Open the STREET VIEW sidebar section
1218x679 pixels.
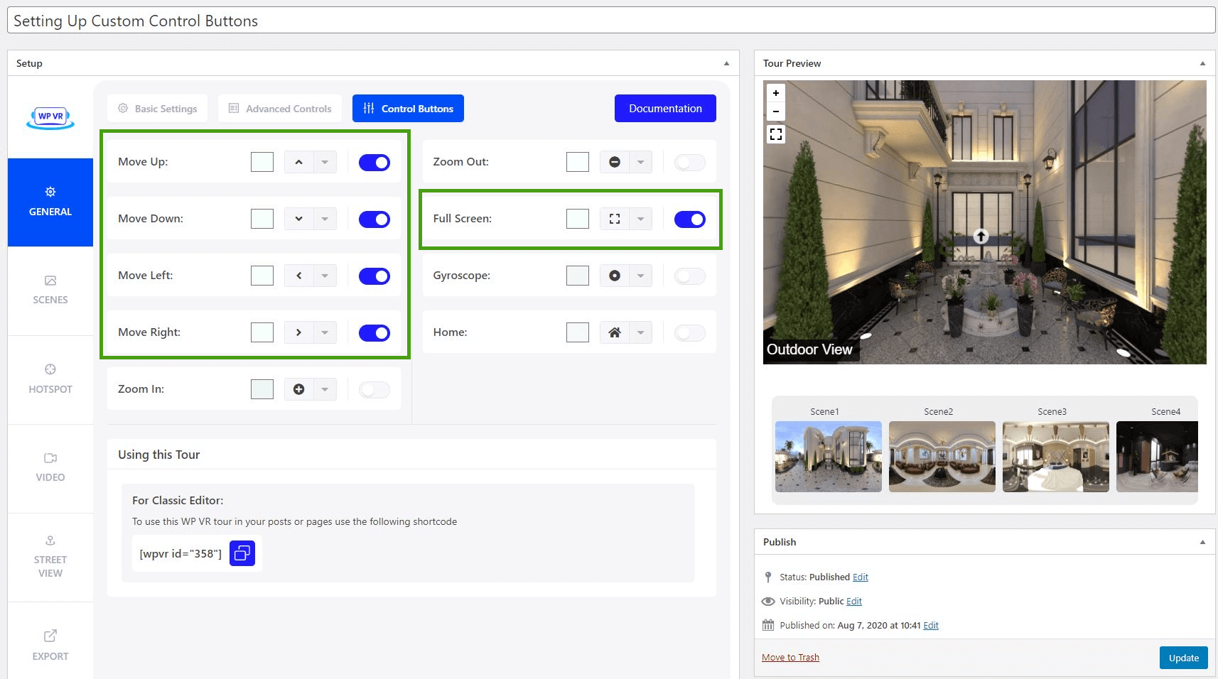pyautogui.click(x=50, y=558)
